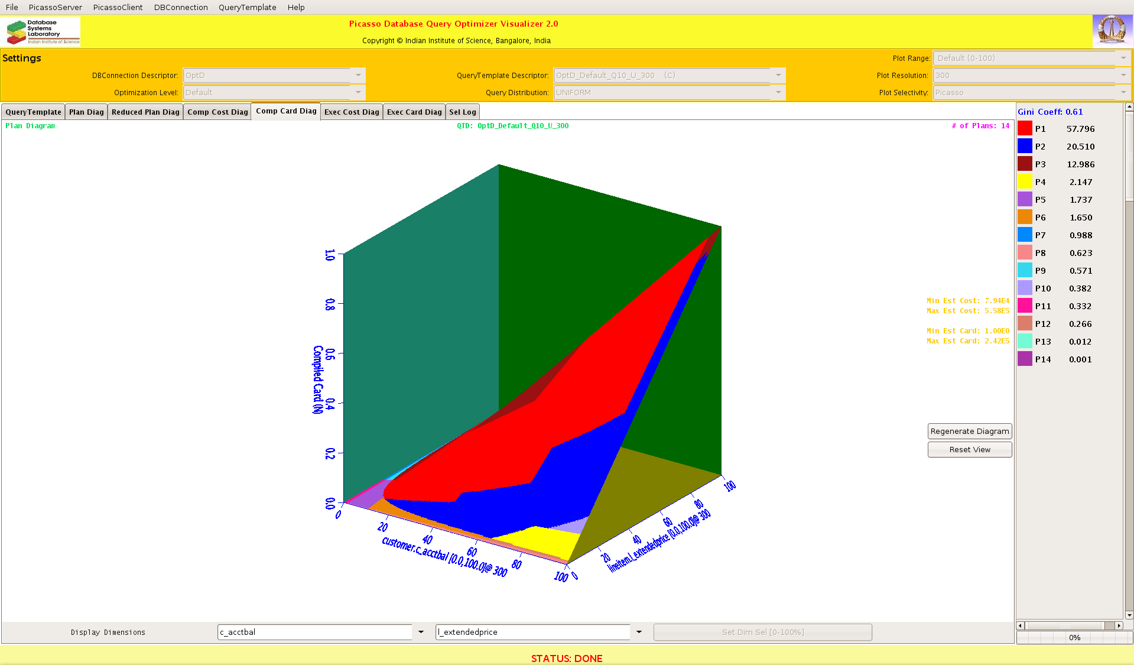Open the DBConnection menu
Viewport: 1134px width, 665px height.
point(181,7)
